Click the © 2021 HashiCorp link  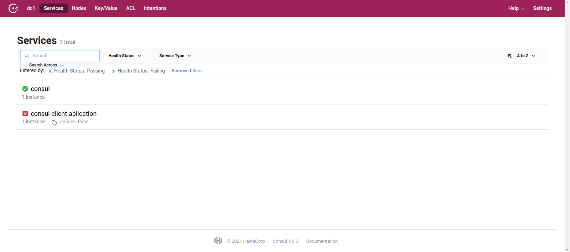tap(246, 241)
